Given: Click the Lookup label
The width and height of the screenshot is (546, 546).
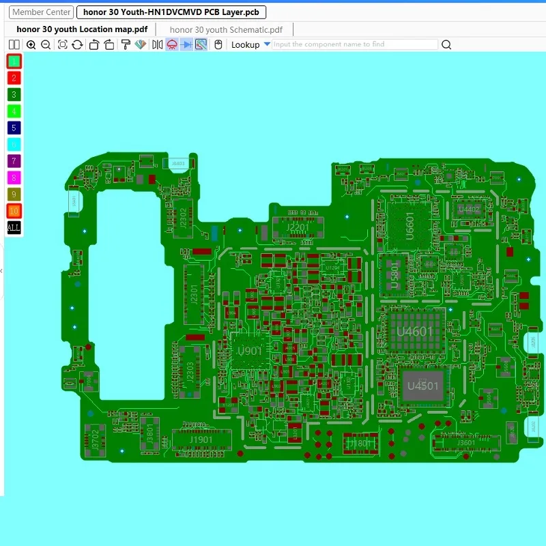Looking at the screenshot, I should click(246, 45).
